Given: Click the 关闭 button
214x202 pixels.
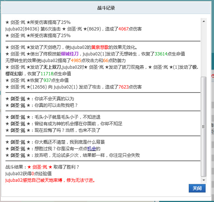Looking at the screenshot, I should [197, 188].
